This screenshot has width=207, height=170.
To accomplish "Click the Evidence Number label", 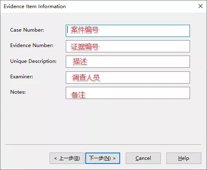I will (x=32, y=45).
